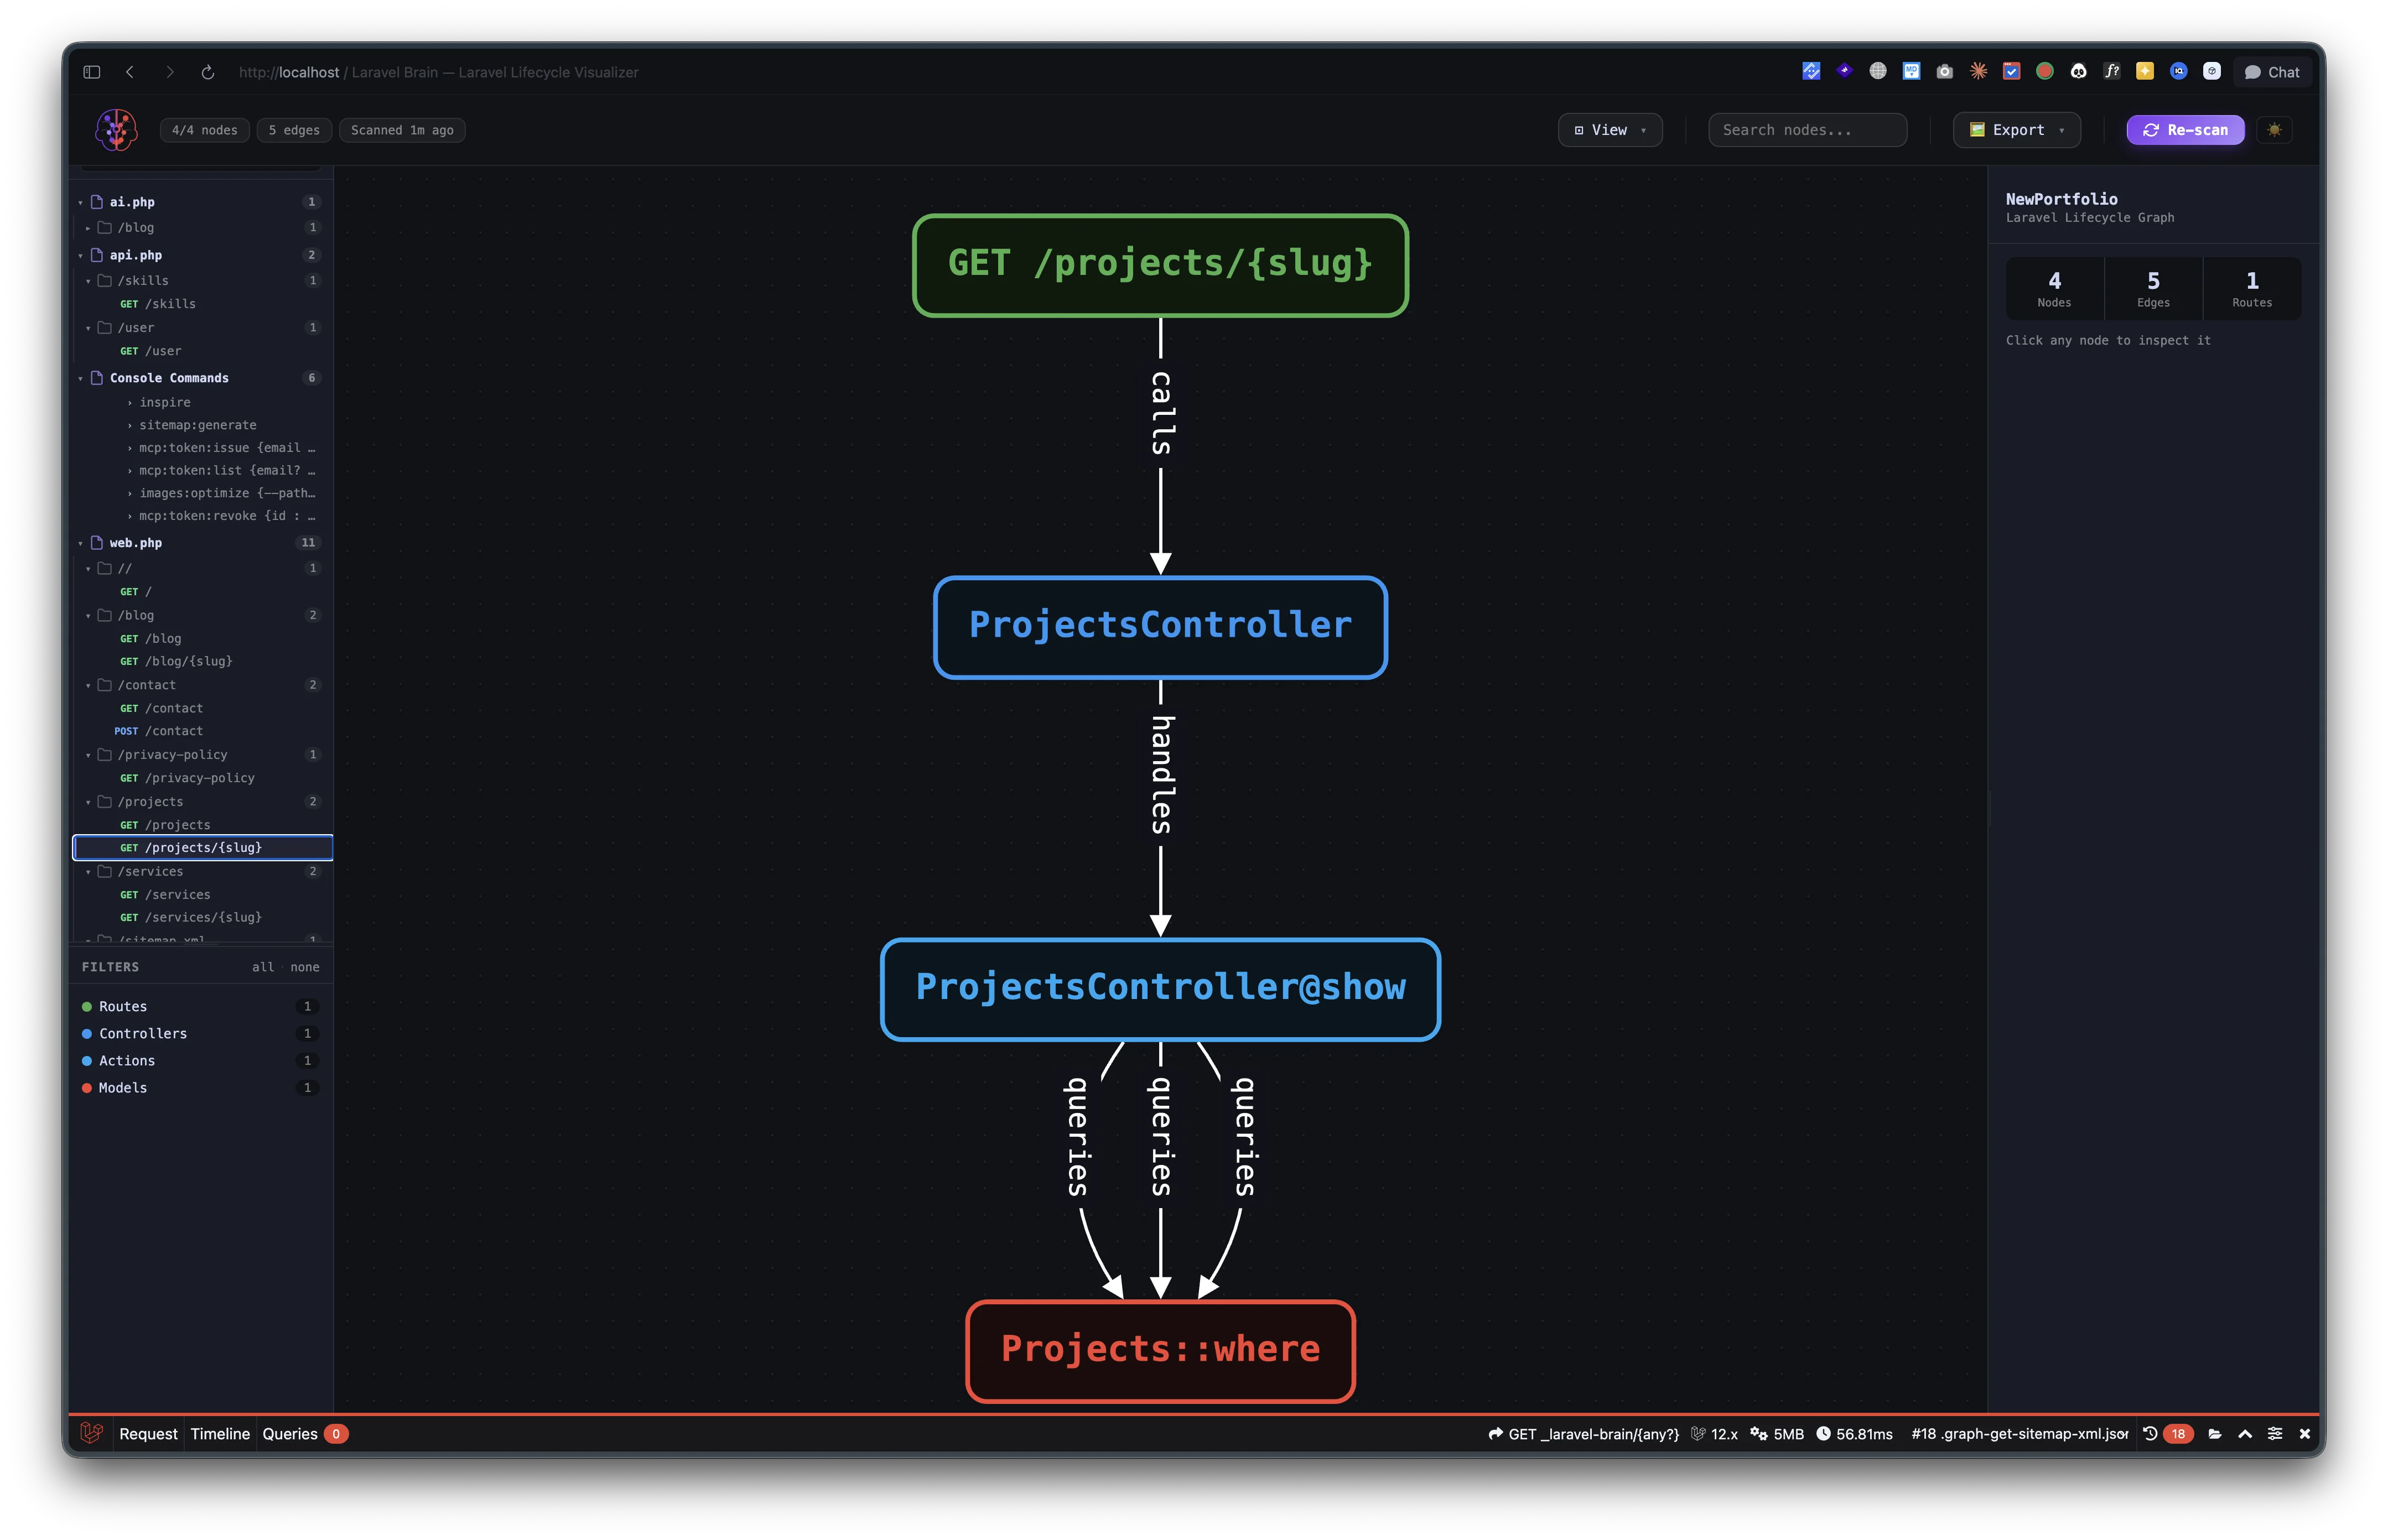Click the Laravel Brain logo icon
Screen dimensions: 2388x1540
(x=116, y=130)
